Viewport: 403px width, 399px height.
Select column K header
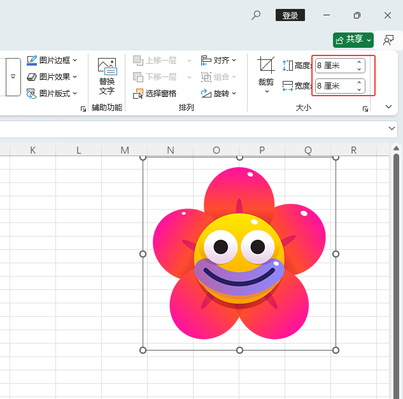[32, 150]
